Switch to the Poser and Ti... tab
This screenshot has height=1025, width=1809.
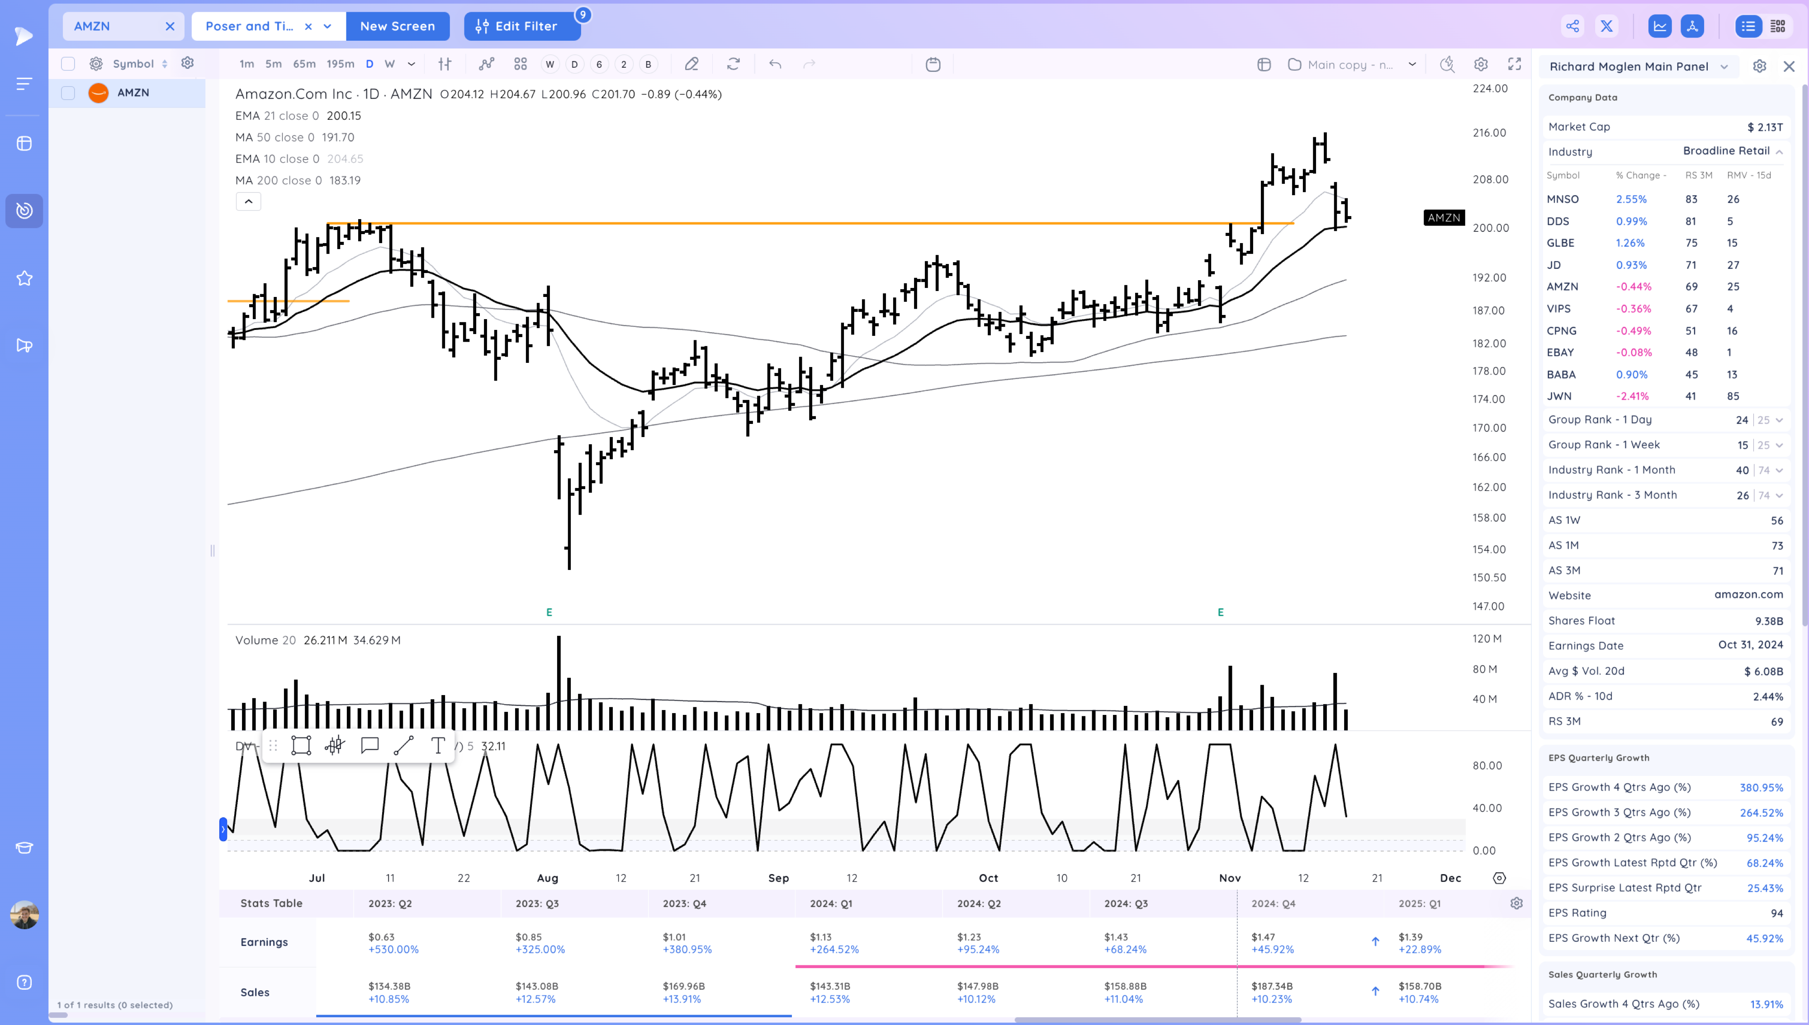pos(249,26)
